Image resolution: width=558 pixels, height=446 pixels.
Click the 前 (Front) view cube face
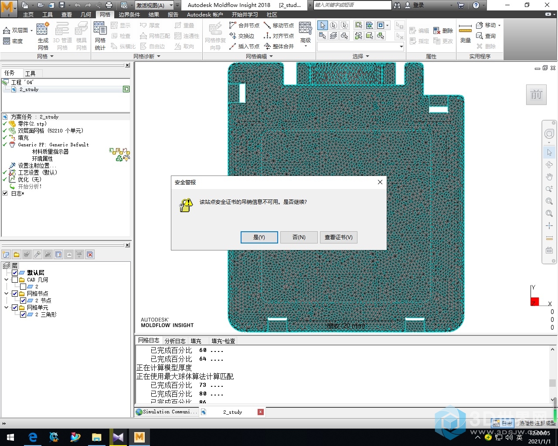[536, 95]
